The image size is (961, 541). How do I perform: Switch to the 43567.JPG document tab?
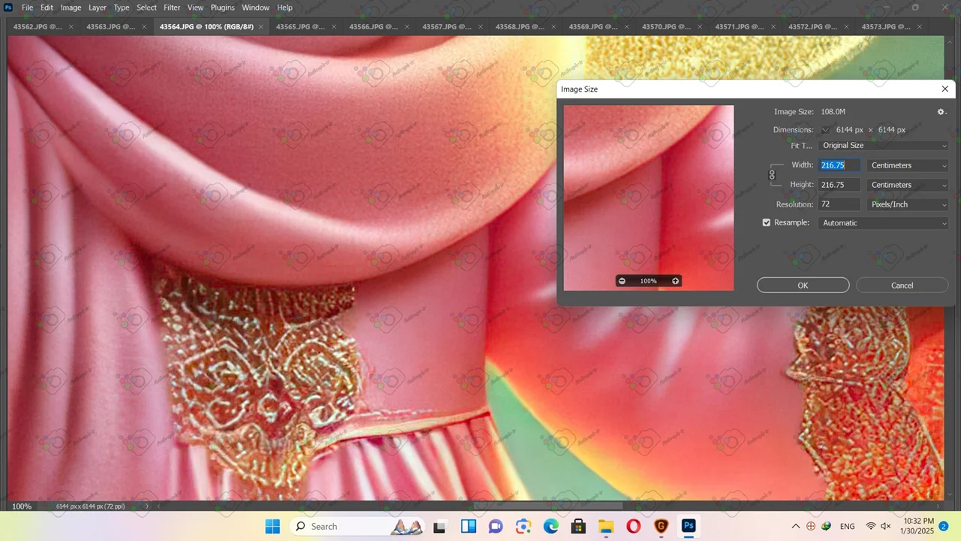click(x=441, y=27)
